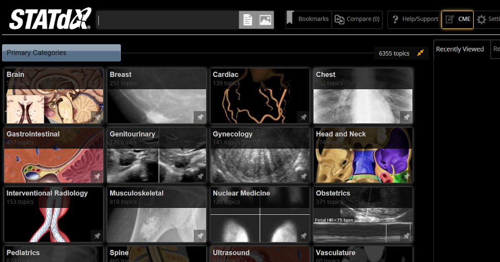The height and width of the screenshot is (262, 500).
Task: Select the text search icon
Action: [248, 19]
